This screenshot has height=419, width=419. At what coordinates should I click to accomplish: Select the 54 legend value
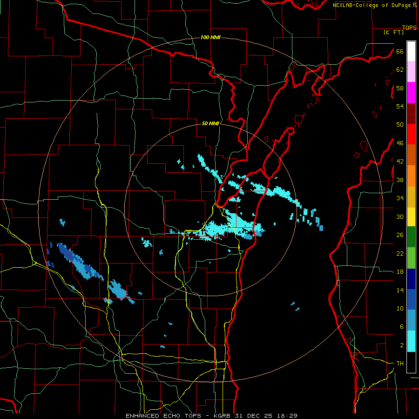400,106
